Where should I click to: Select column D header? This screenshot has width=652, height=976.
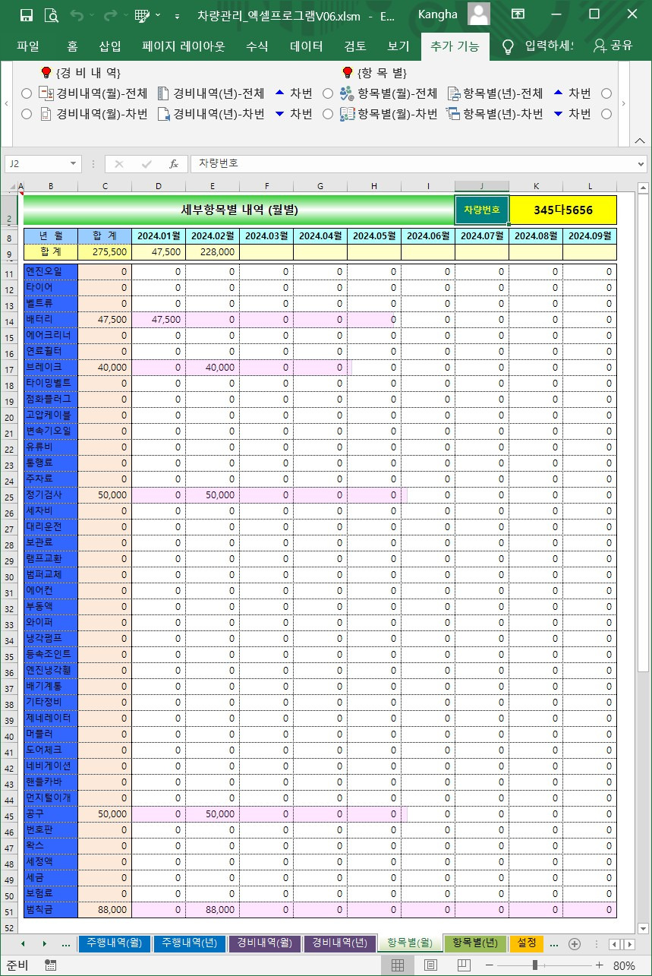159,186
